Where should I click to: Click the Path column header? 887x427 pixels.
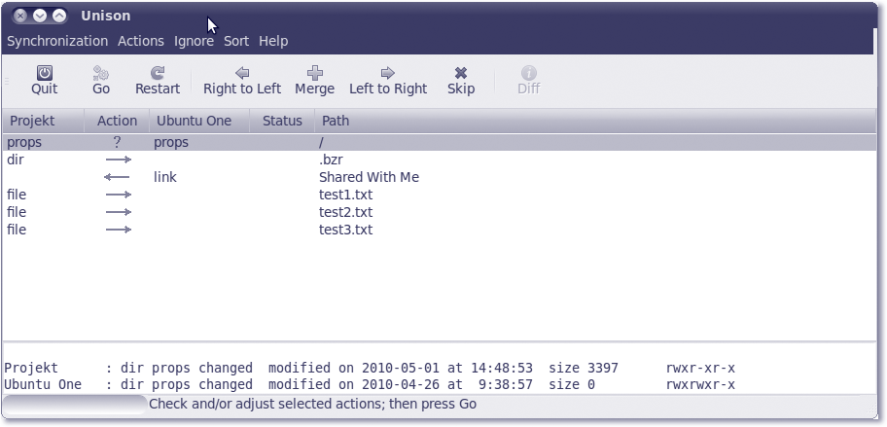(336, 121)
